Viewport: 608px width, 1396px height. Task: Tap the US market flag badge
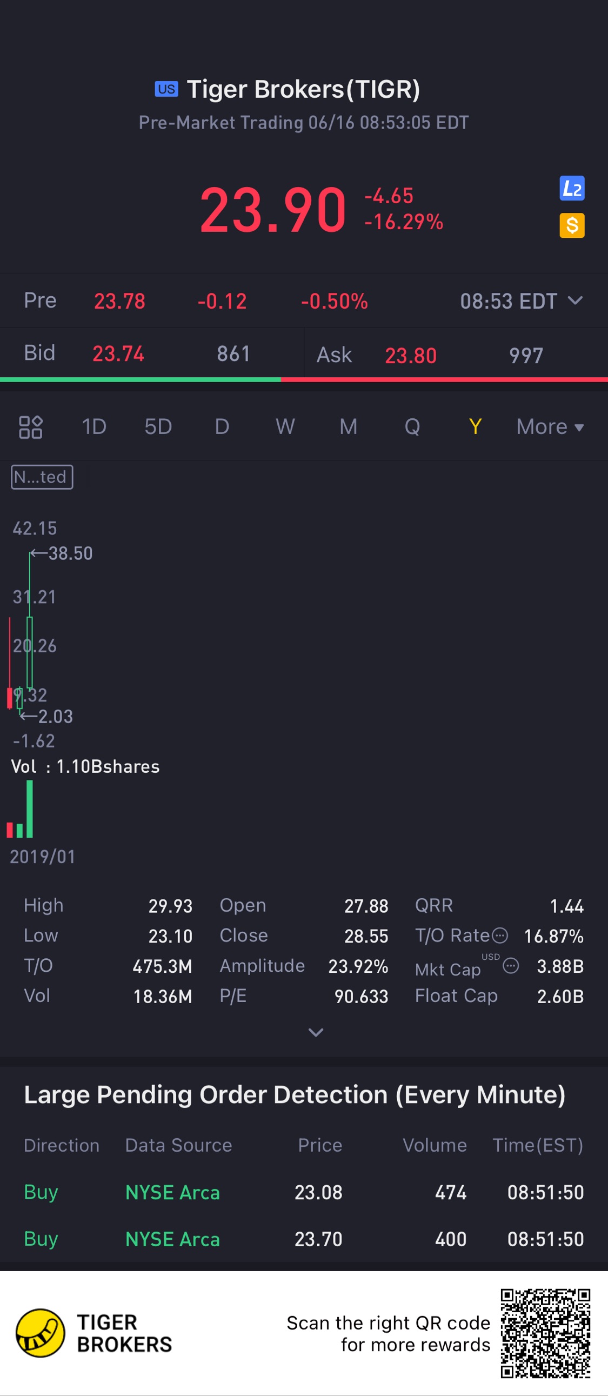point(166,89)
